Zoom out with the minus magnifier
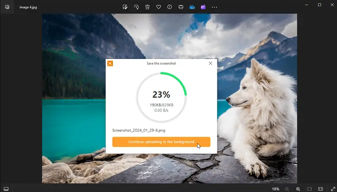This screenshot has width=337, height=192. (x=287, y=189)
